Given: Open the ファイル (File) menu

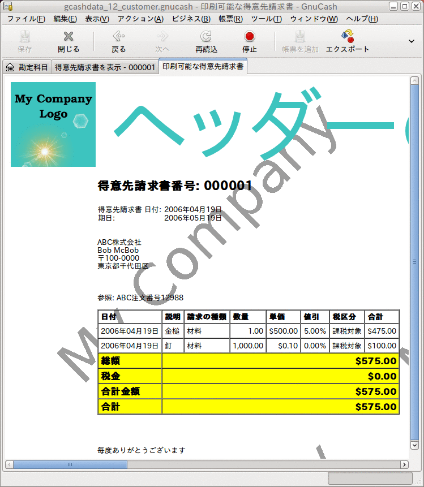Looking at the screenshot, I should tap(26, 19).
